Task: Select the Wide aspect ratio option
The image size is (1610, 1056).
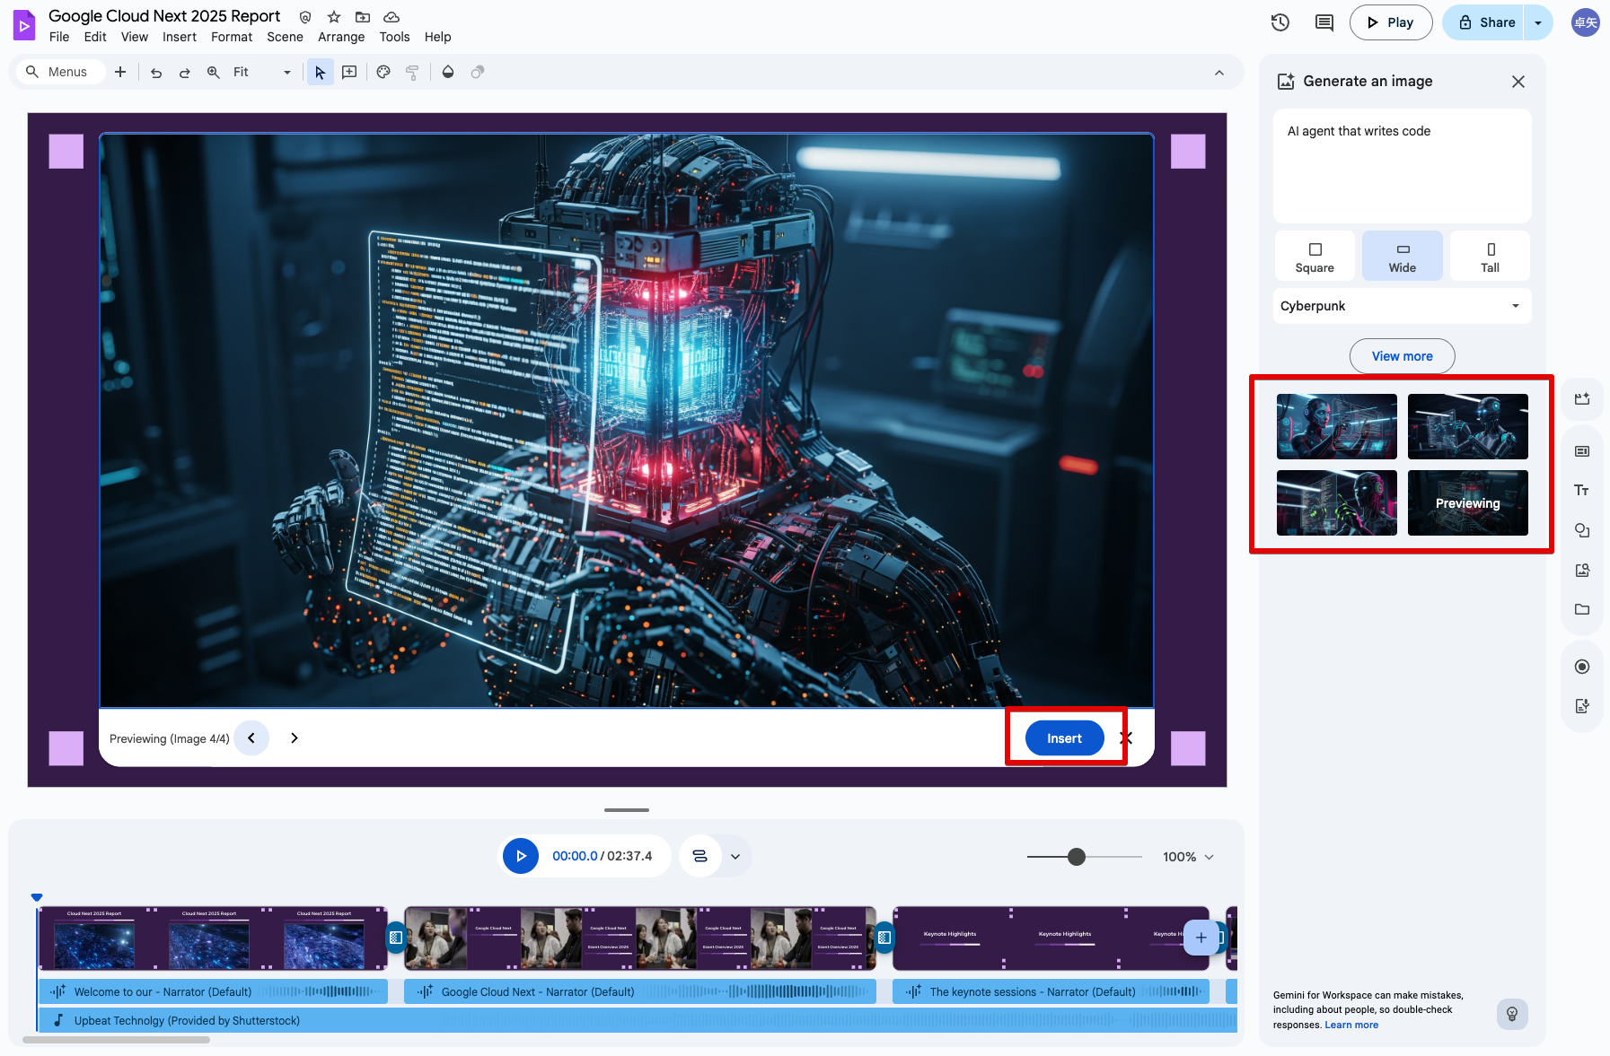Action: click(x=1402, y=257)
